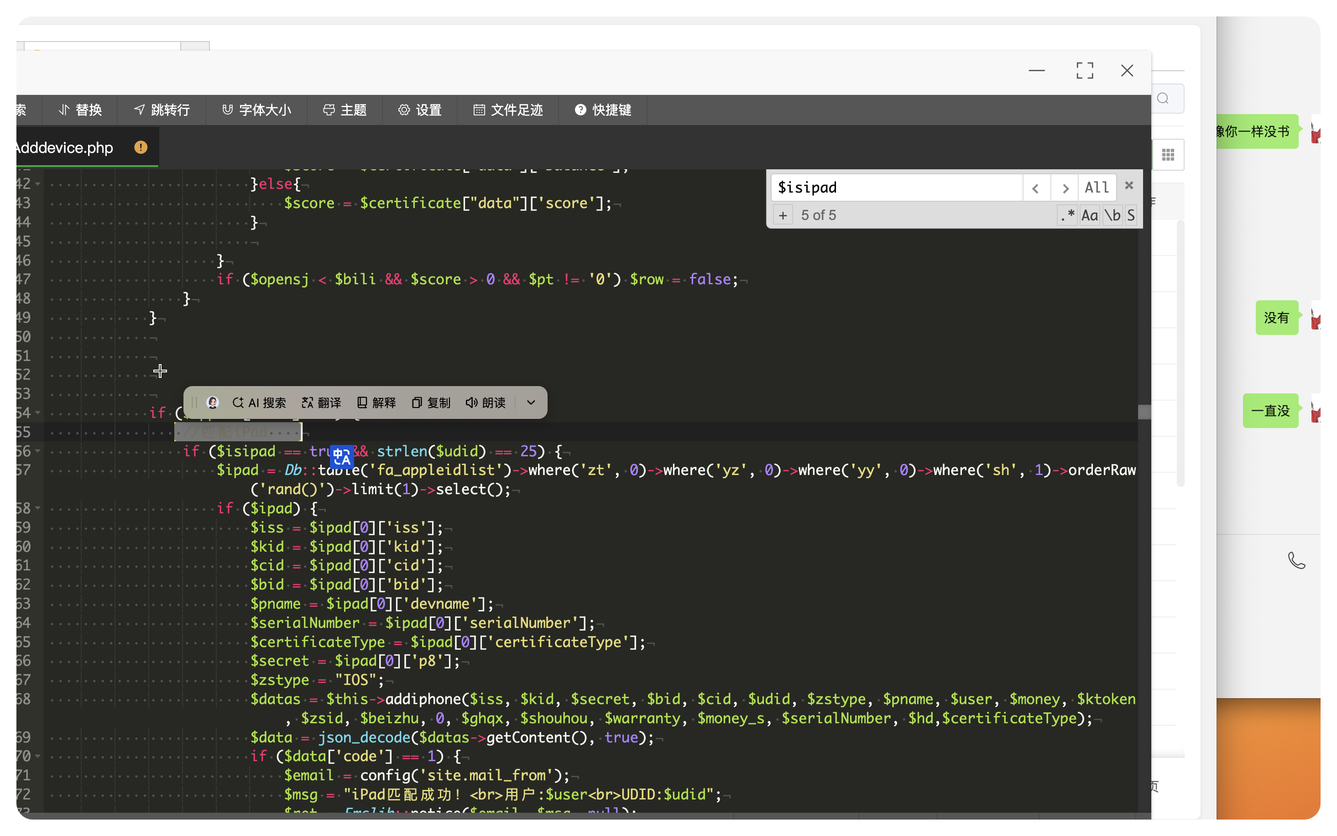
Task: Expand the floating toolbar dropdown chevron
Action: pos(531,402)
